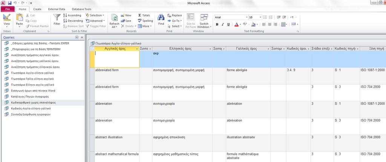The image size is (386, 162).
Task: Switch to the Create tab
Action: 37,9
